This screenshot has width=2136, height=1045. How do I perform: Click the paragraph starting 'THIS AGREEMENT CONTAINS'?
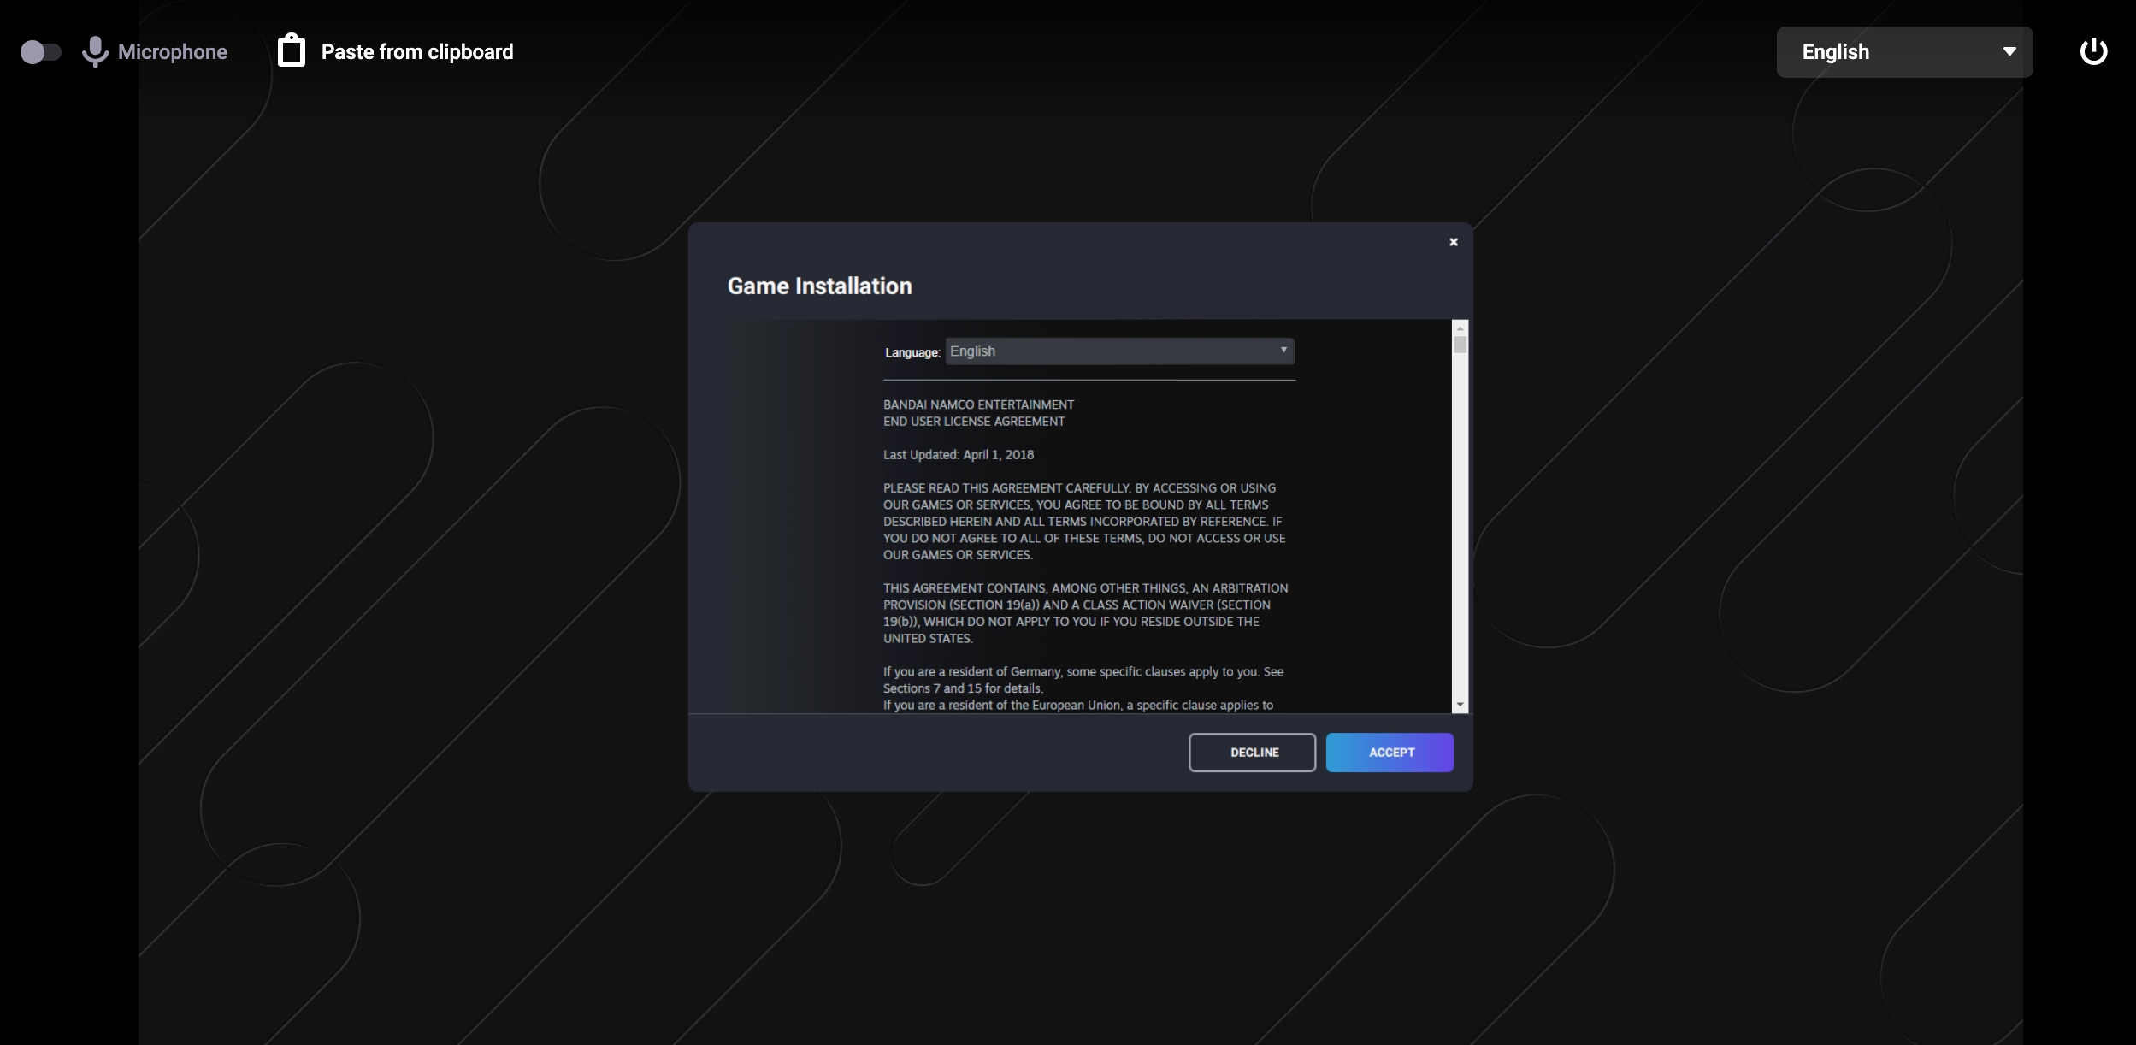coord(1086,613)
